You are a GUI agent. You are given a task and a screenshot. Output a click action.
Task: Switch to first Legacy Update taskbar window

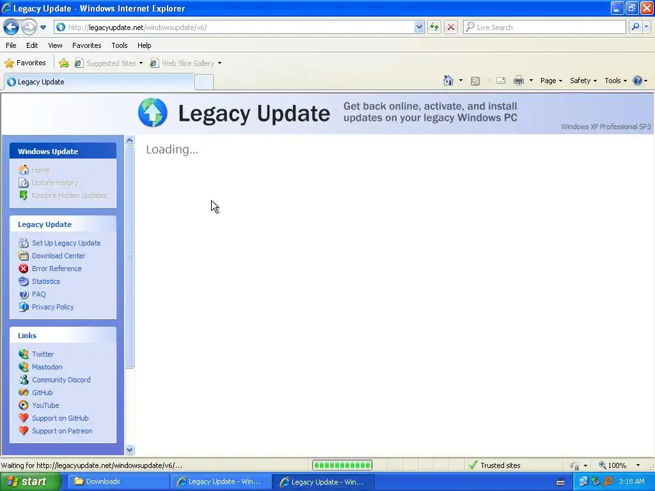[221, 482]
